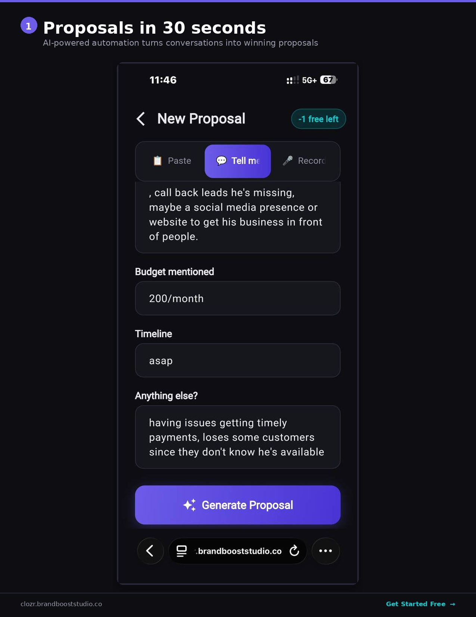Click the Generate Proposal button

point(238,505)
